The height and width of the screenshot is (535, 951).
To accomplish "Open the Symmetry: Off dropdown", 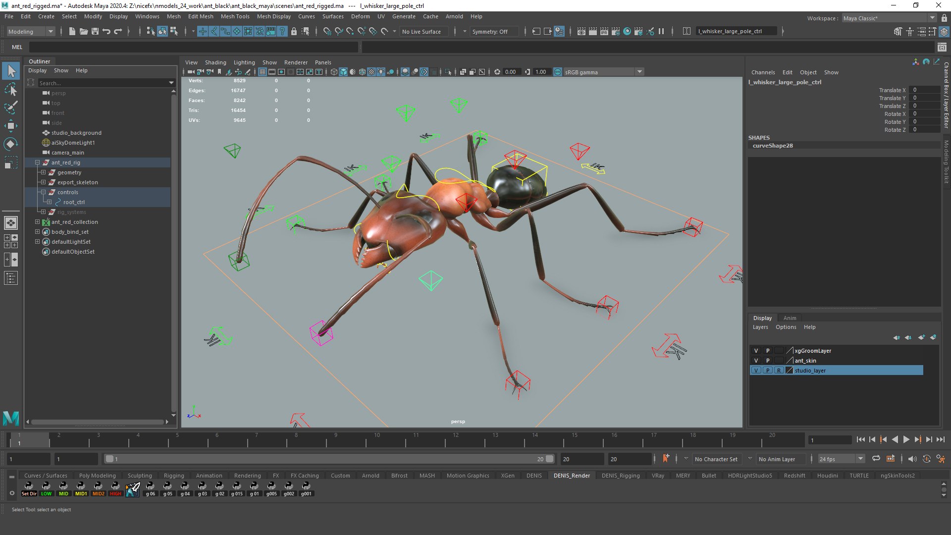I will [495, 31].
